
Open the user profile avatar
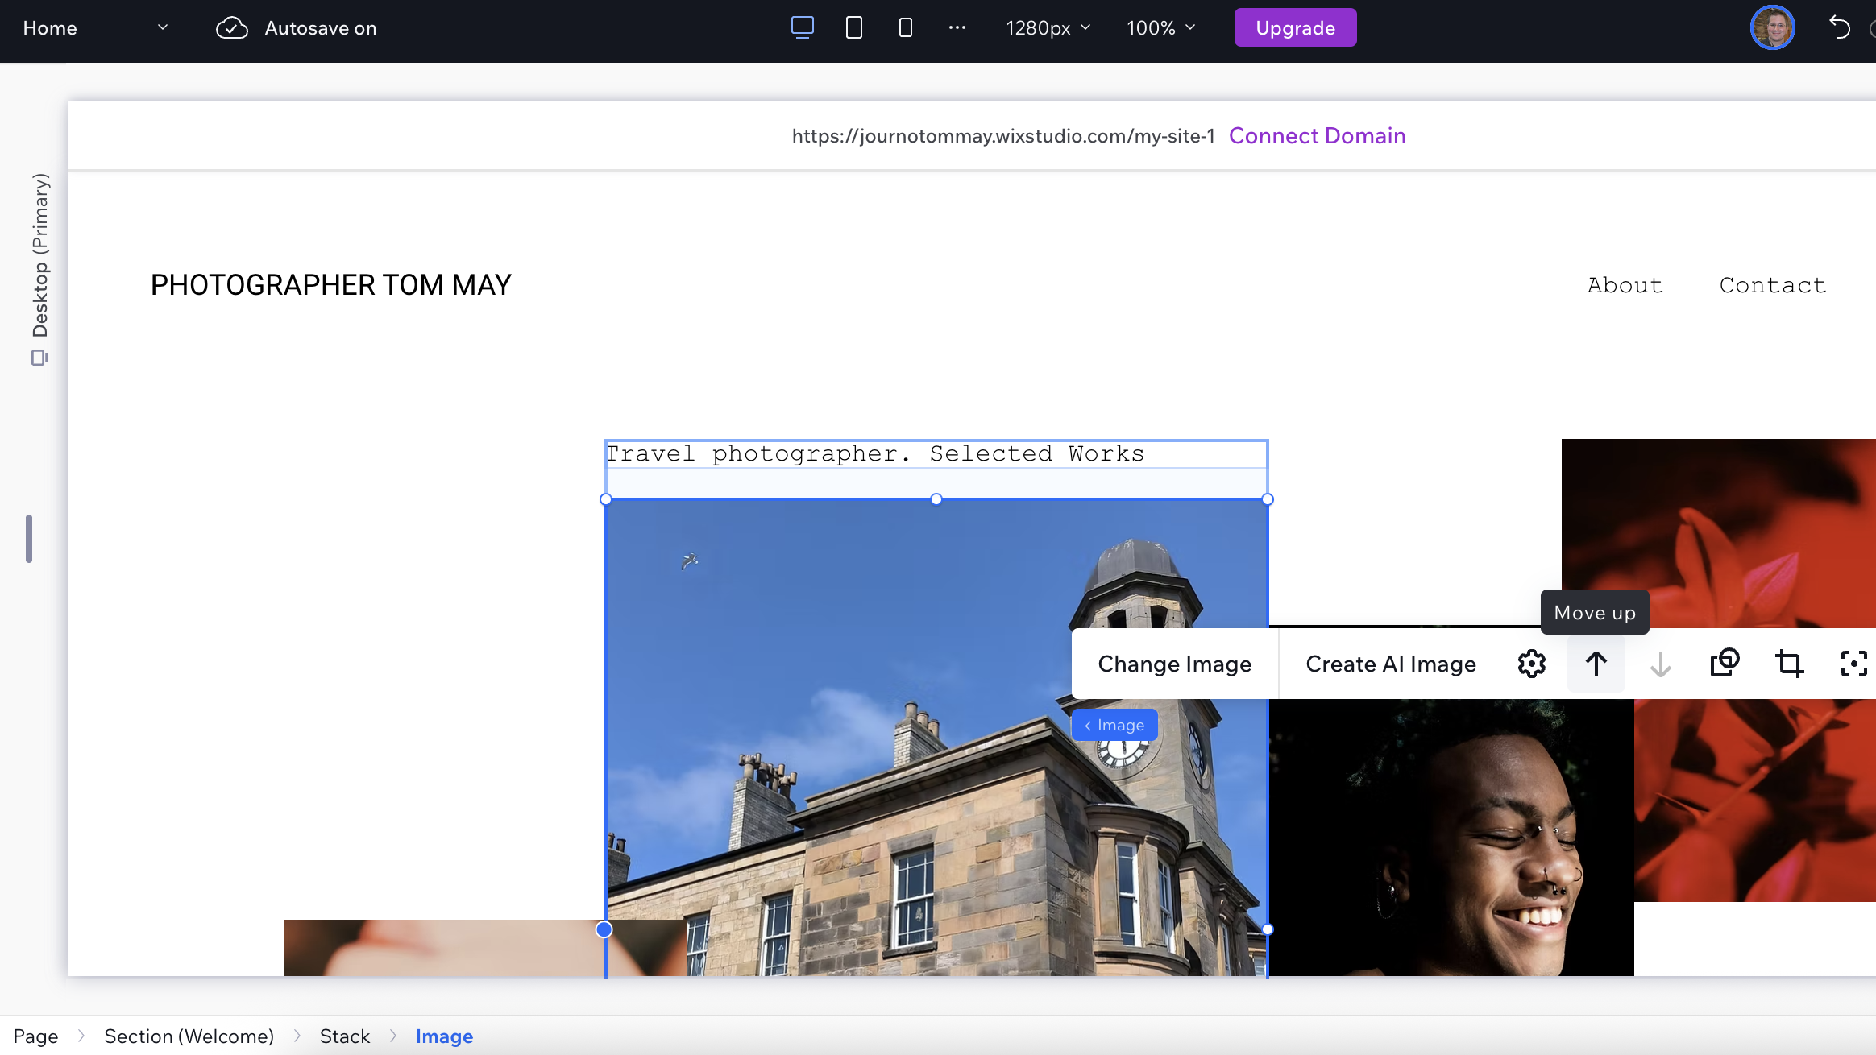click(x=1772, y=27)
